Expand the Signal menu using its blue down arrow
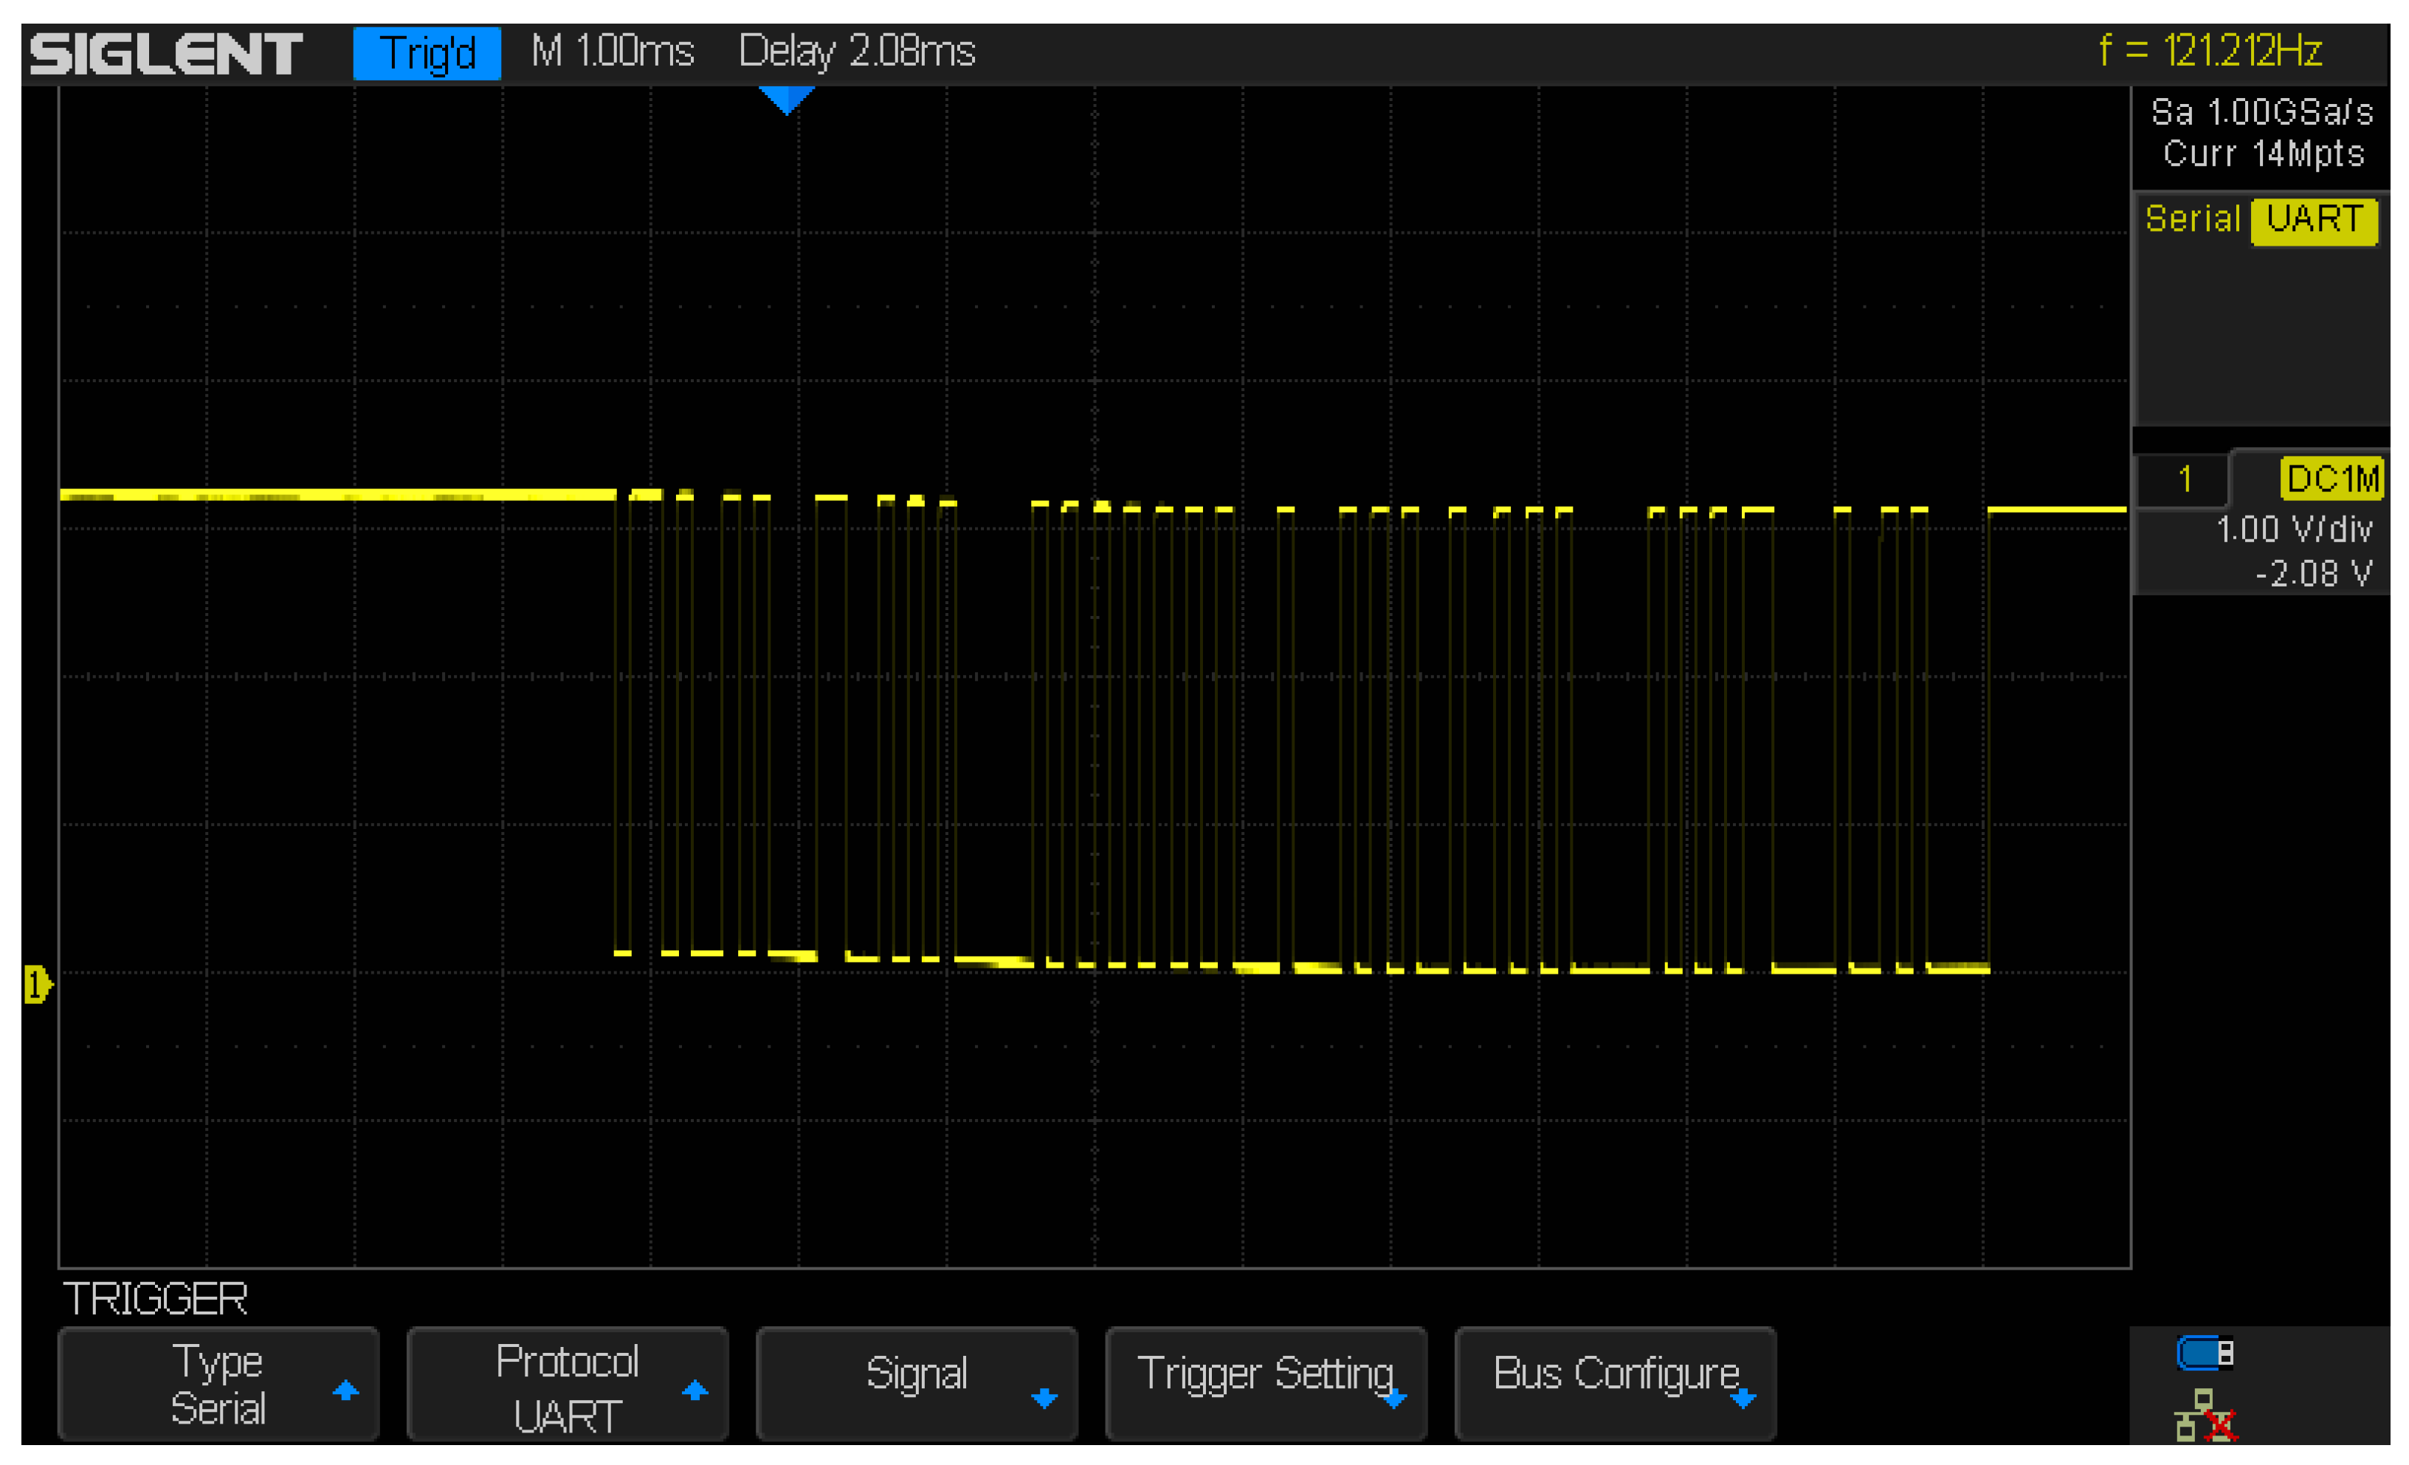2409x1465 pixels. click(1044, 1398)
